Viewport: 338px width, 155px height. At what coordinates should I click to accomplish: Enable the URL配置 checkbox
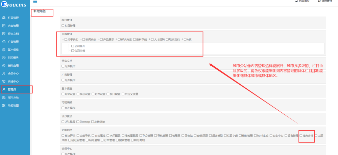(x=63, y=122)
